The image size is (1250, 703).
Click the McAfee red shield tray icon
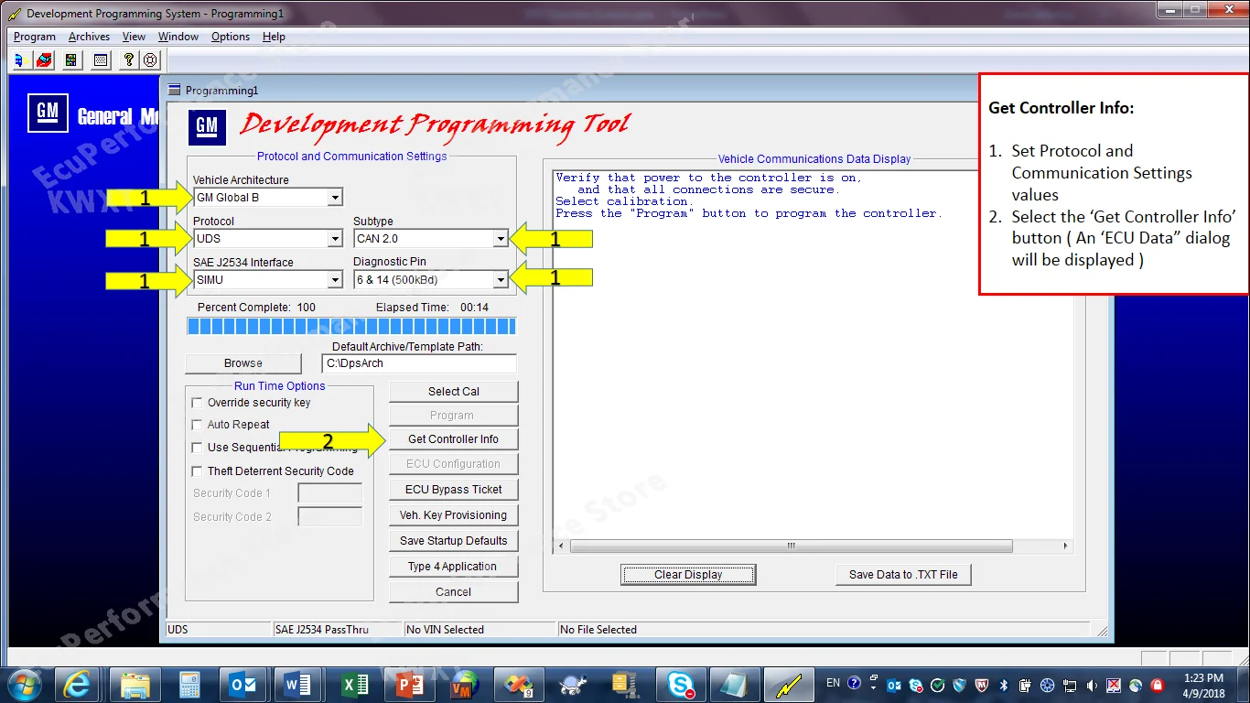[x=982, y=685]
